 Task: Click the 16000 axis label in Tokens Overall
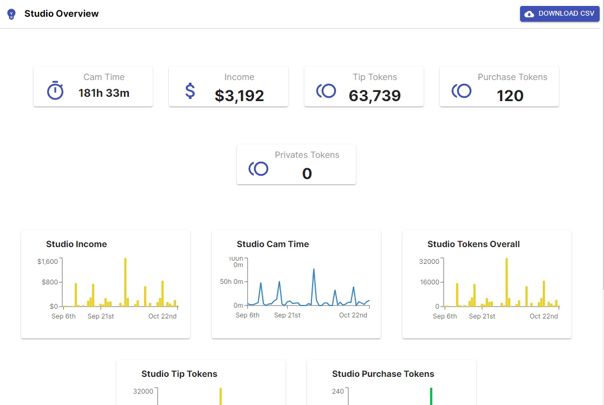coord(430,282)
